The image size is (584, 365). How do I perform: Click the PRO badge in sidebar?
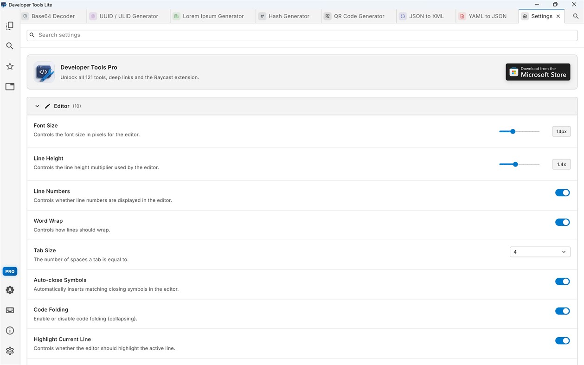pyautogui.click(x=10, y=271)
